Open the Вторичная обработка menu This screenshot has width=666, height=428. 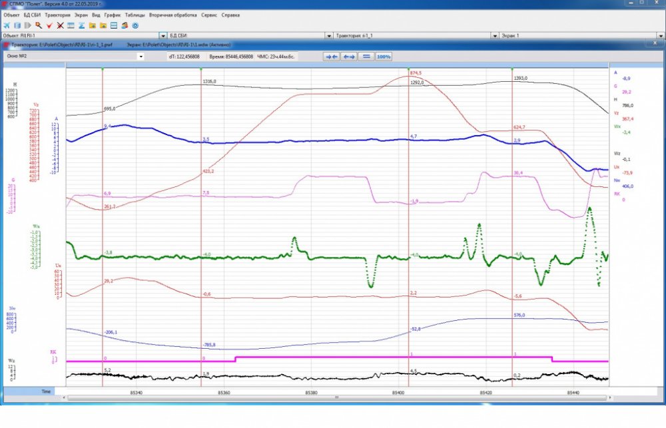pyautogui.click(x=173, y=15)
